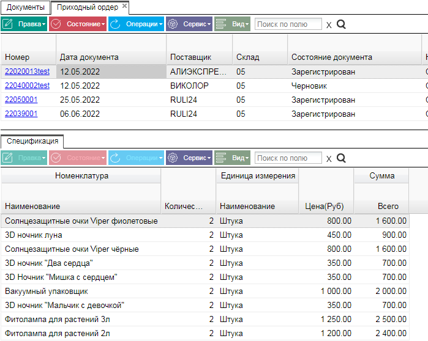Screen dimensions: 428x341
Task: Click the gear icon on top Сервис button
Action: point(173,24)
